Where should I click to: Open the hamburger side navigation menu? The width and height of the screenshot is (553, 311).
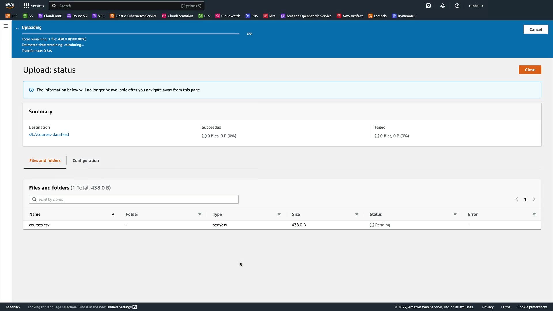click(x=6, y=26)
